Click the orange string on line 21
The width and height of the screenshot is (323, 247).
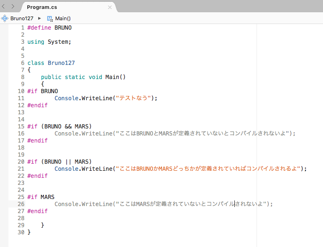click(208, 169)
